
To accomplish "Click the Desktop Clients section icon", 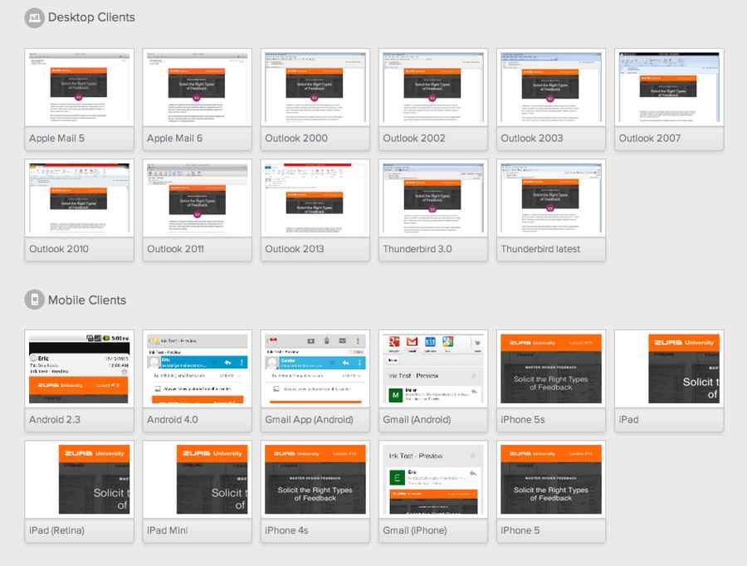I will tap(34, 18).
